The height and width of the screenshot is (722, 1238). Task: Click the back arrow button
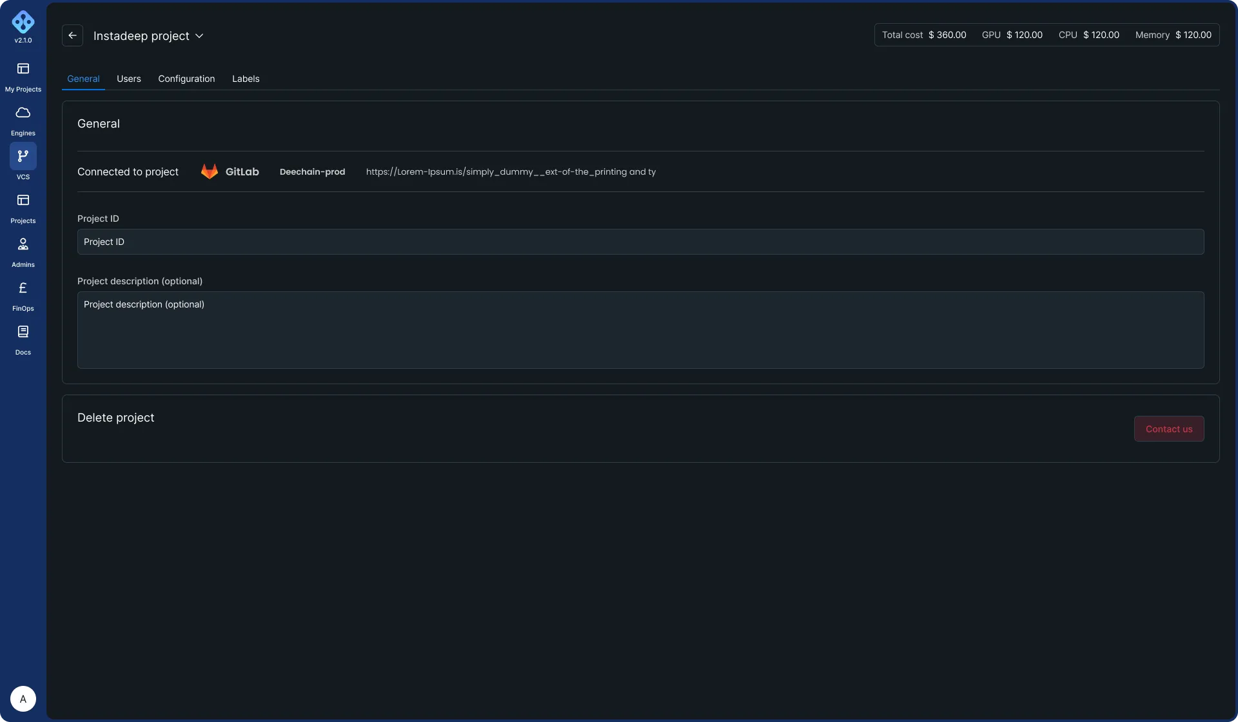click(72, 35)
